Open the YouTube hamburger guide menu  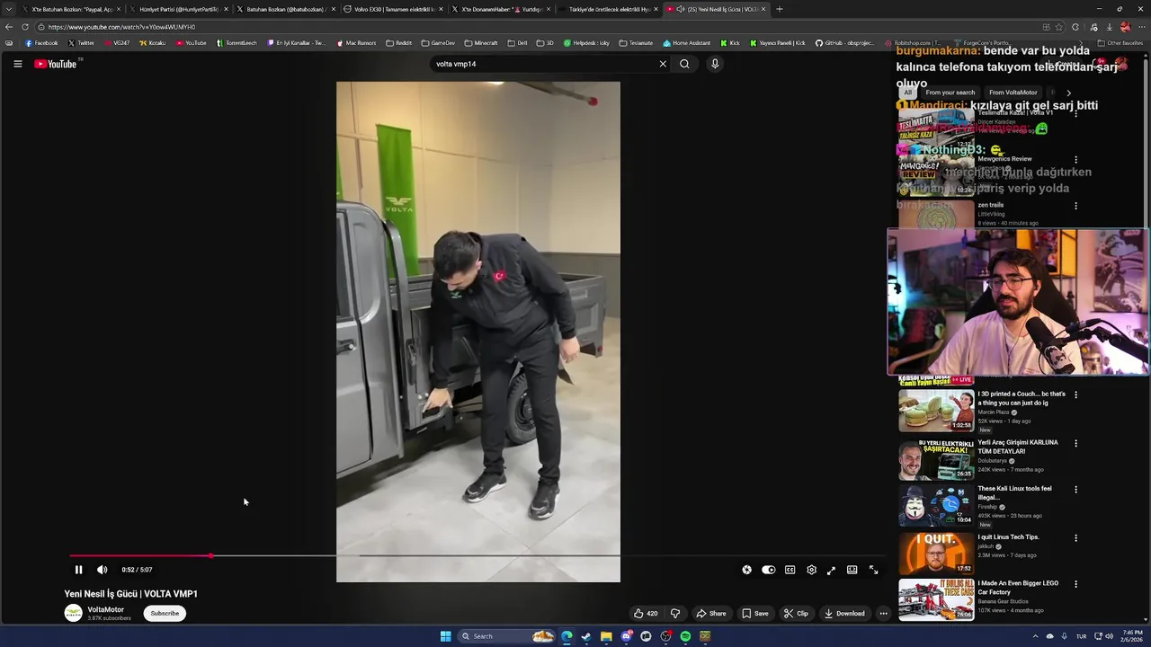17,64
